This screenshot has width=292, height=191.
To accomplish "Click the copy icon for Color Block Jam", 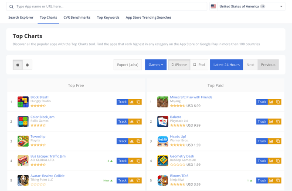I will [x=139, y=121].
